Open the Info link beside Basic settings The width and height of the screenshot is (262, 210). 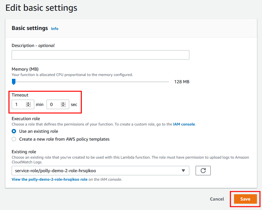click(x=55, y=29)
